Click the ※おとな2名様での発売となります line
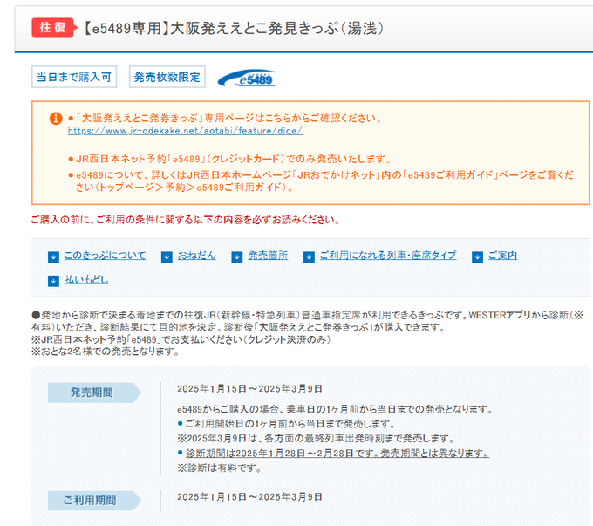Screen dimensions: 593x526 click(x=106, y=352)
